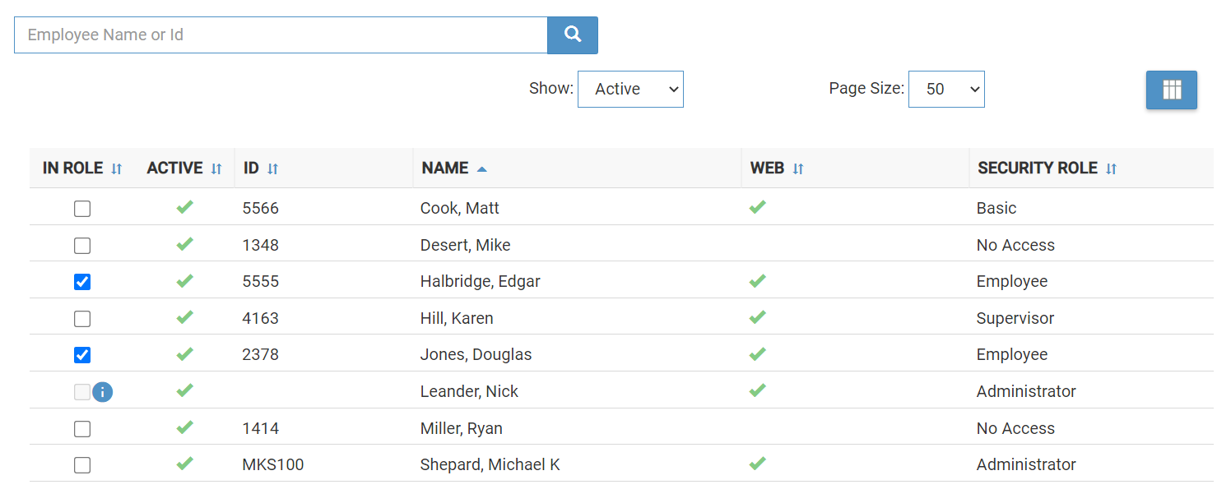Image resolution: width=1231 pixels, height=503 pixels.
Task: Select the Miller, Ryan row name
Action: (x=461, y=428)
